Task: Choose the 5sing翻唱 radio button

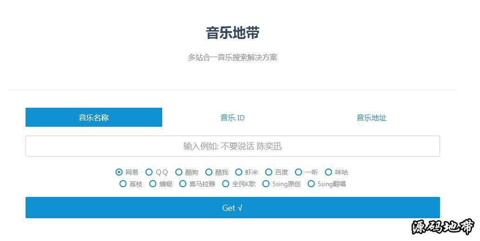Action: point(311,184)
